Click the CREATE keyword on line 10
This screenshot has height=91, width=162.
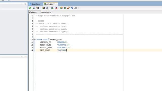tap(39, 40)
